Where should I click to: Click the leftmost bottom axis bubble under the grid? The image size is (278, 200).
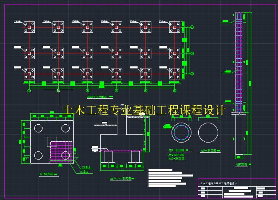[x=29, y=91]
